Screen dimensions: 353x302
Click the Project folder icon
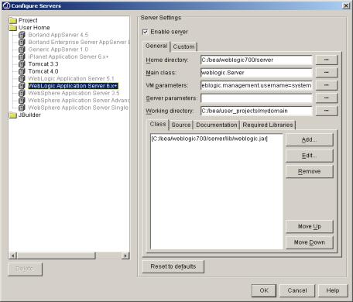point(12,20)
